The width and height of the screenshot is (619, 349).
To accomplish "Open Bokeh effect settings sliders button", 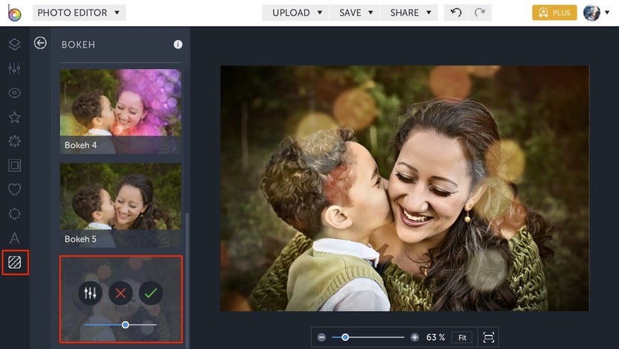I will 90,293.
